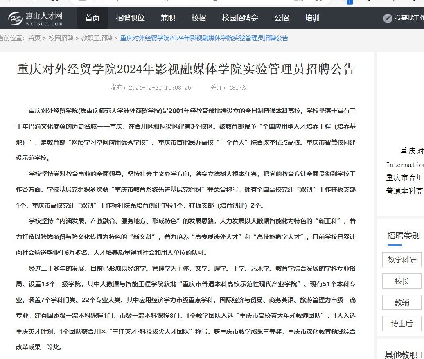Pick the 教辅 recruitment category

(402, 303)
